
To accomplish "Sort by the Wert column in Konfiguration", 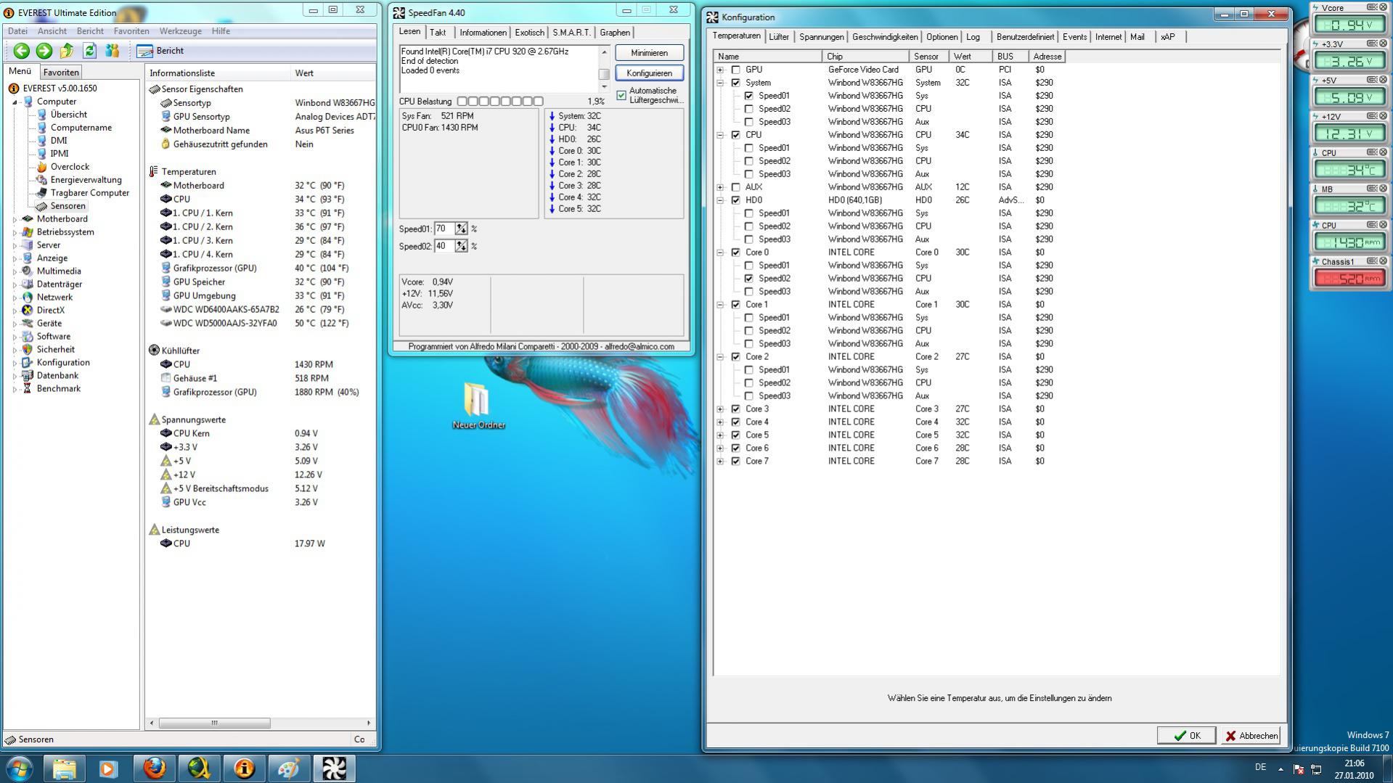I will click(x=971, y=57).
